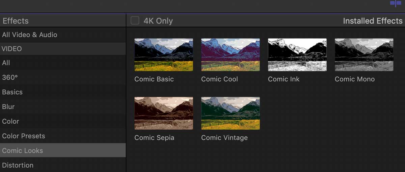Screen dimensions: 405x172
Task: Open the Blur effects category
Action: (x=63, y=107)
